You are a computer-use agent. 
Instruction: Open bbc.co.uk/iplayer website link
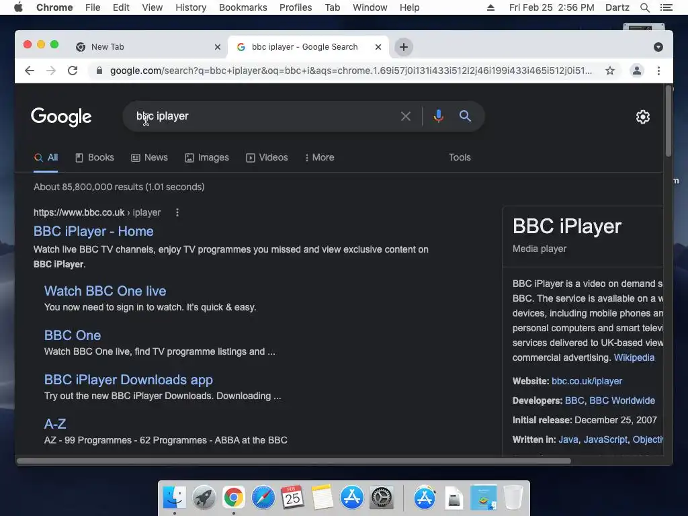pyautogui.click(x=587, y=382)
